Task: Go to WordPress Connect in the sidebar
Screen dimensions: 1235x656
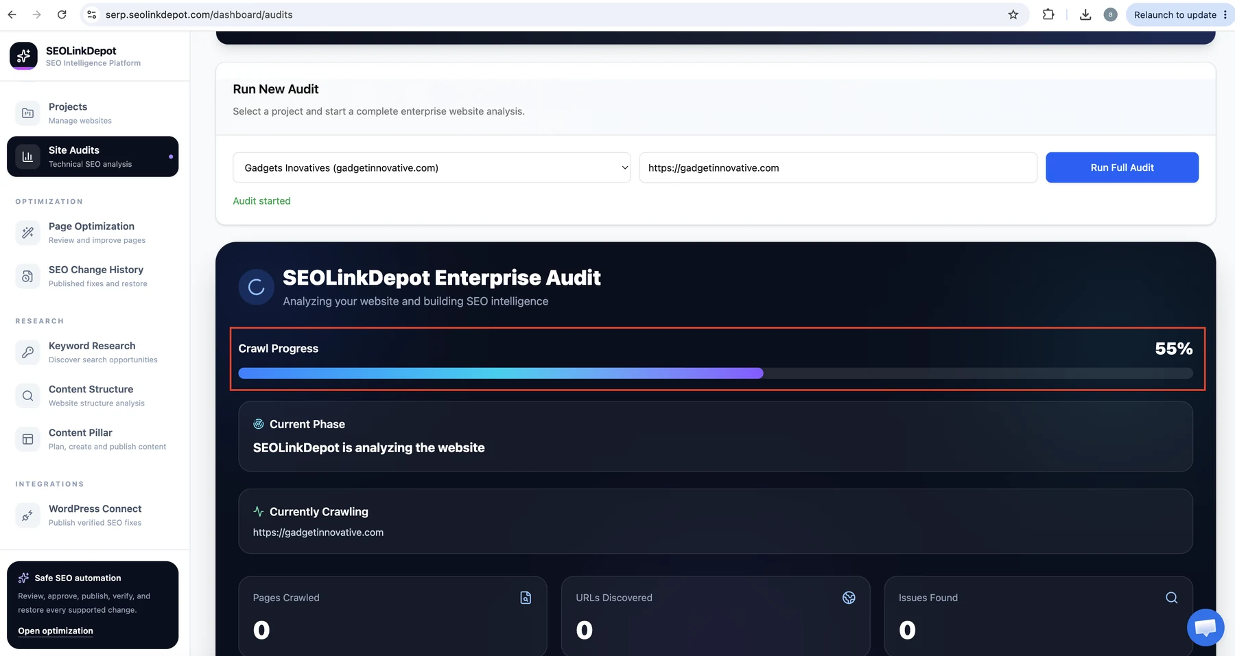Action: coord(93,515)
